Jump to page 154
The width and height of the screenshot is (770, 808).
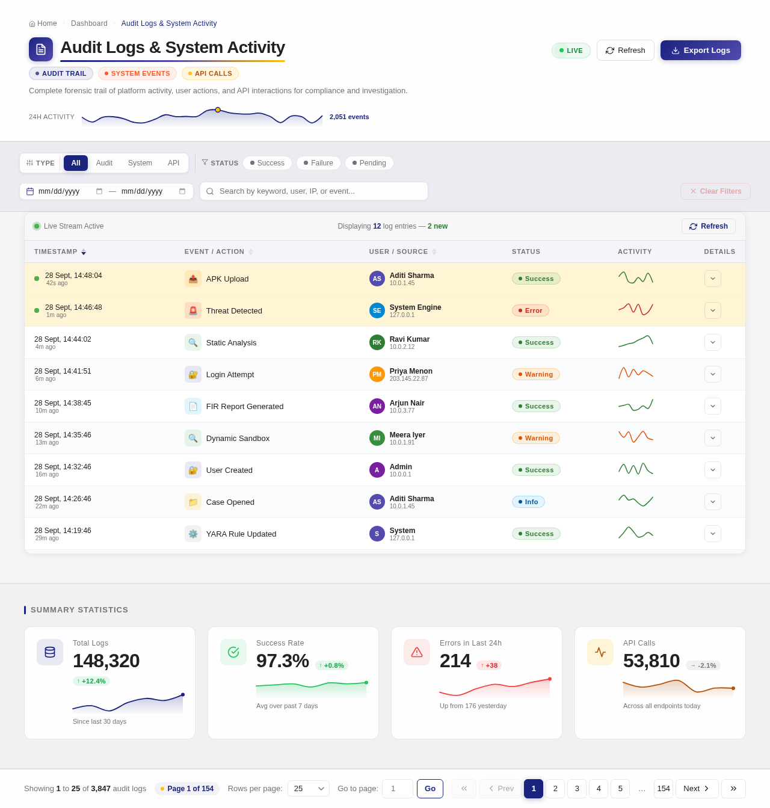point(664,789)
